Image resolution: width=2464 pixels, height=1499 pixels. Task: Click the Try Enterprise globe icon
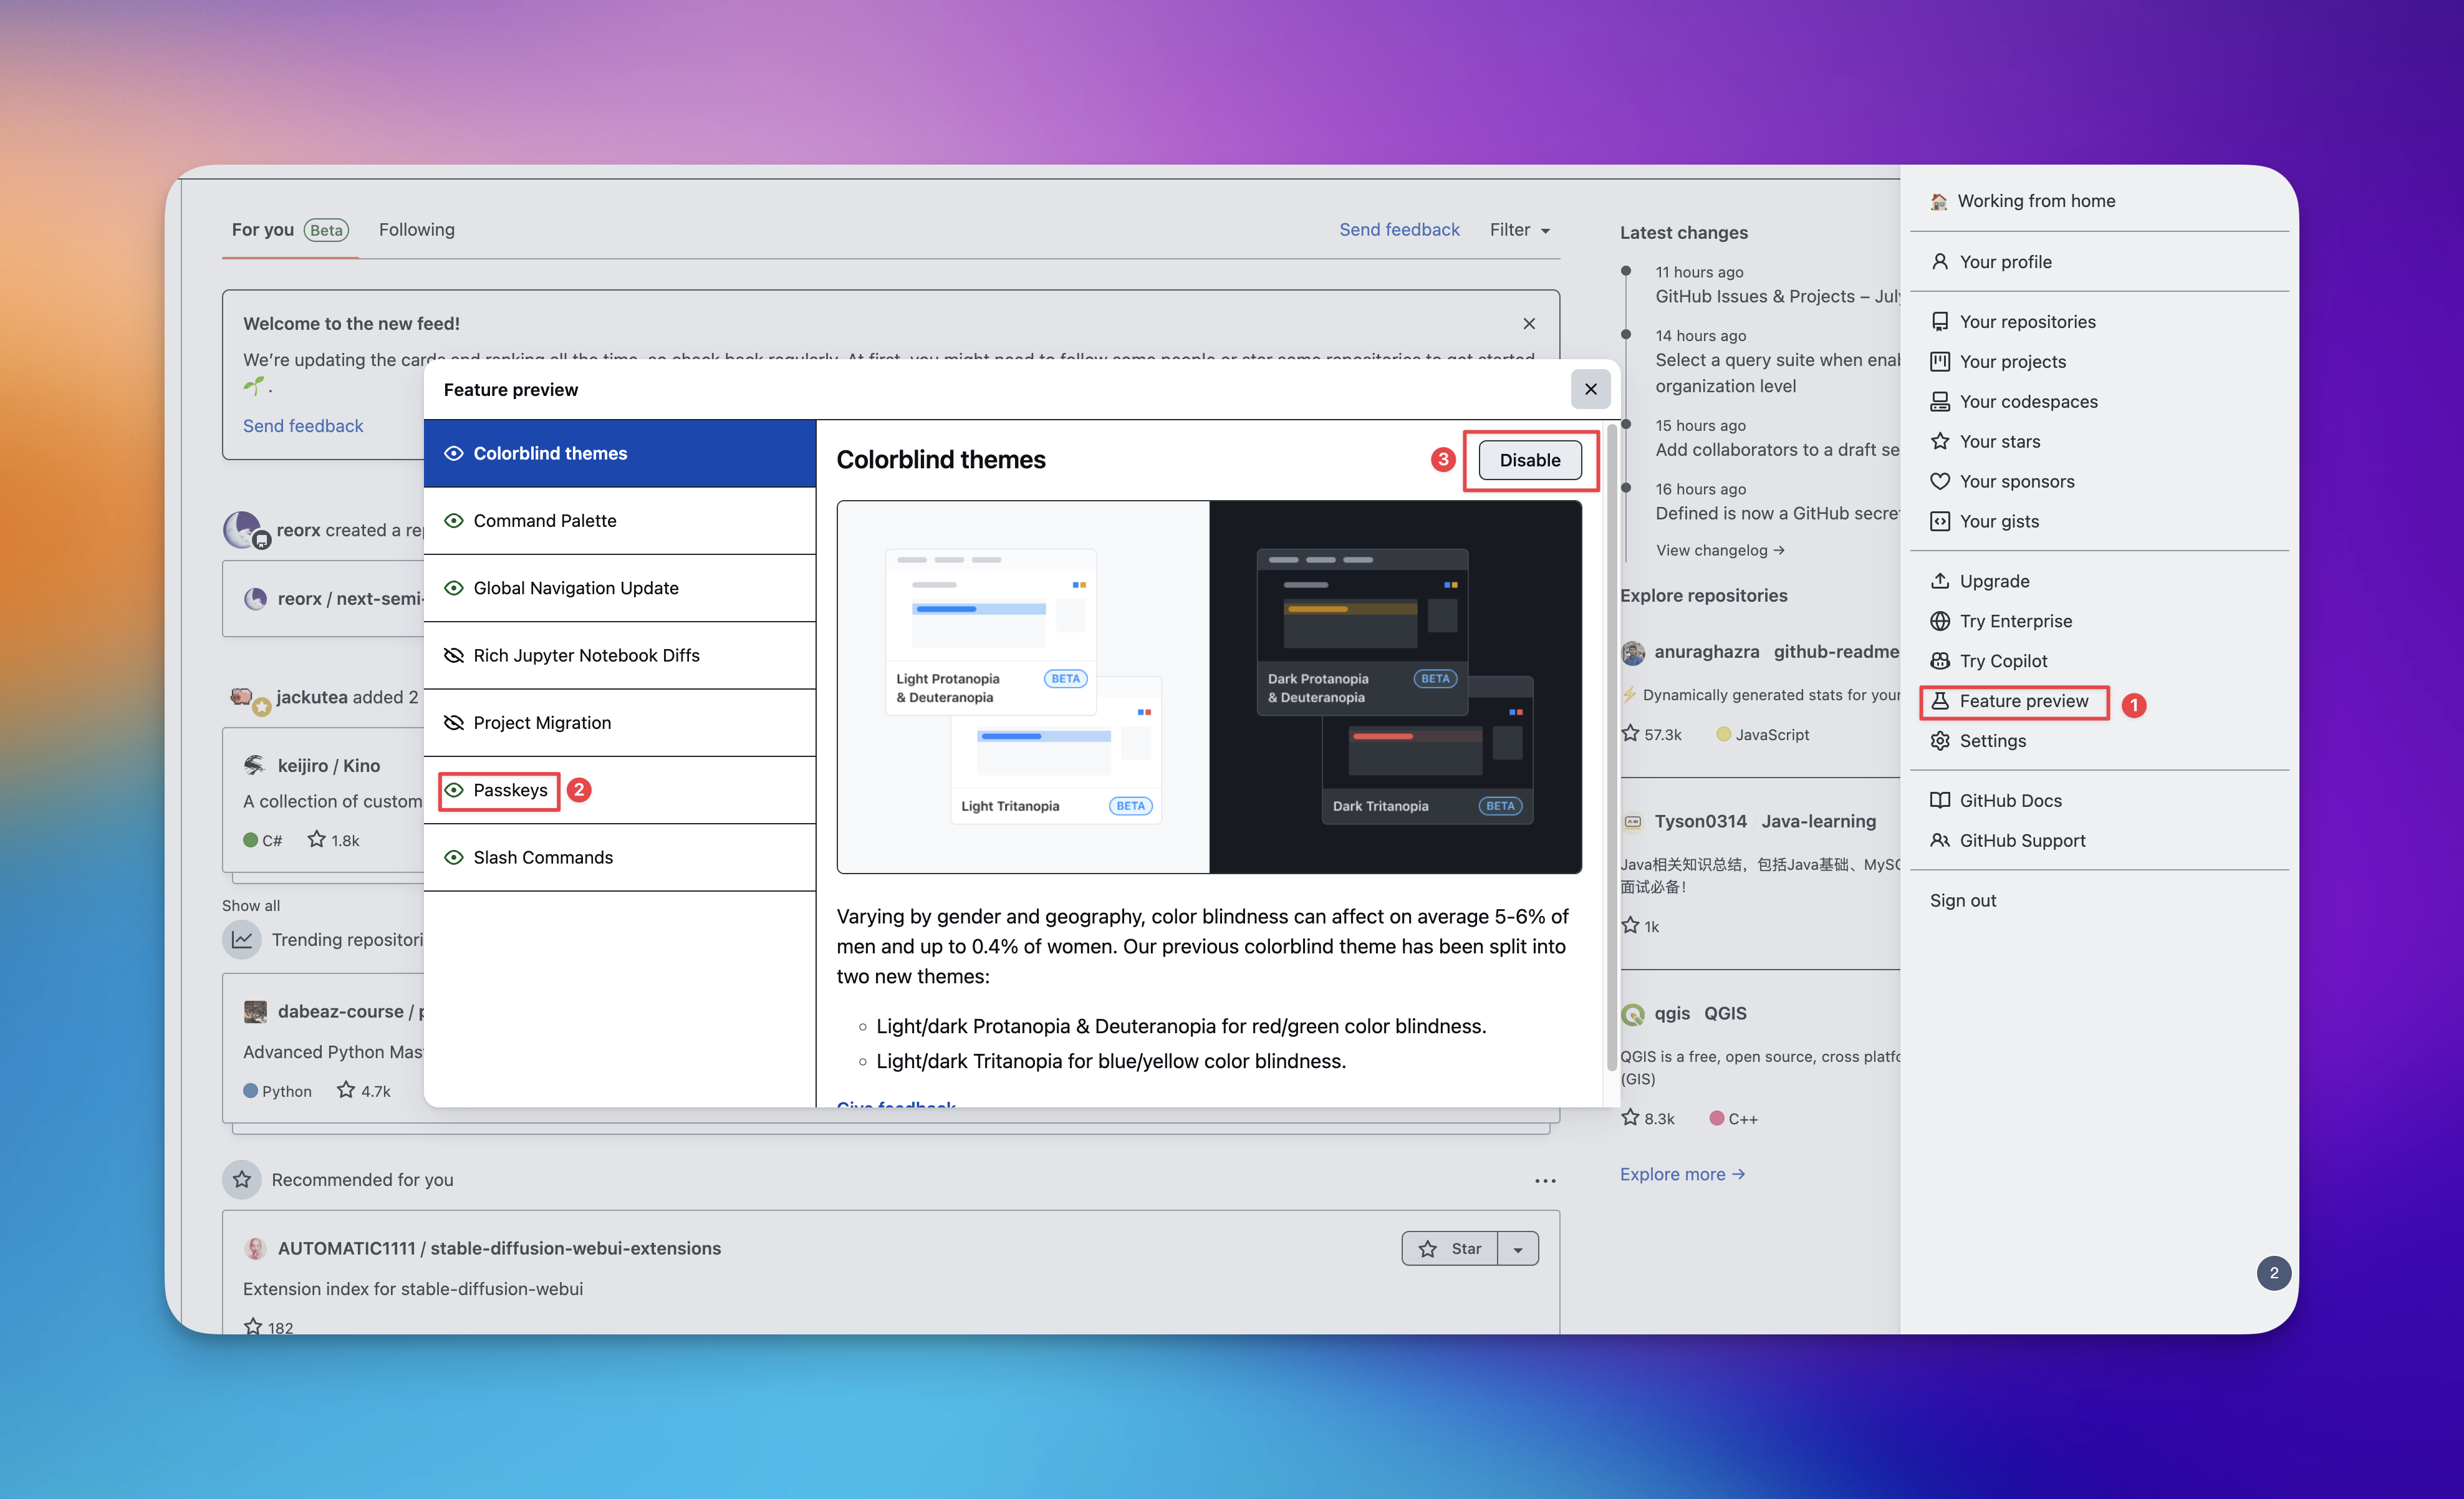pos(1939,621)
